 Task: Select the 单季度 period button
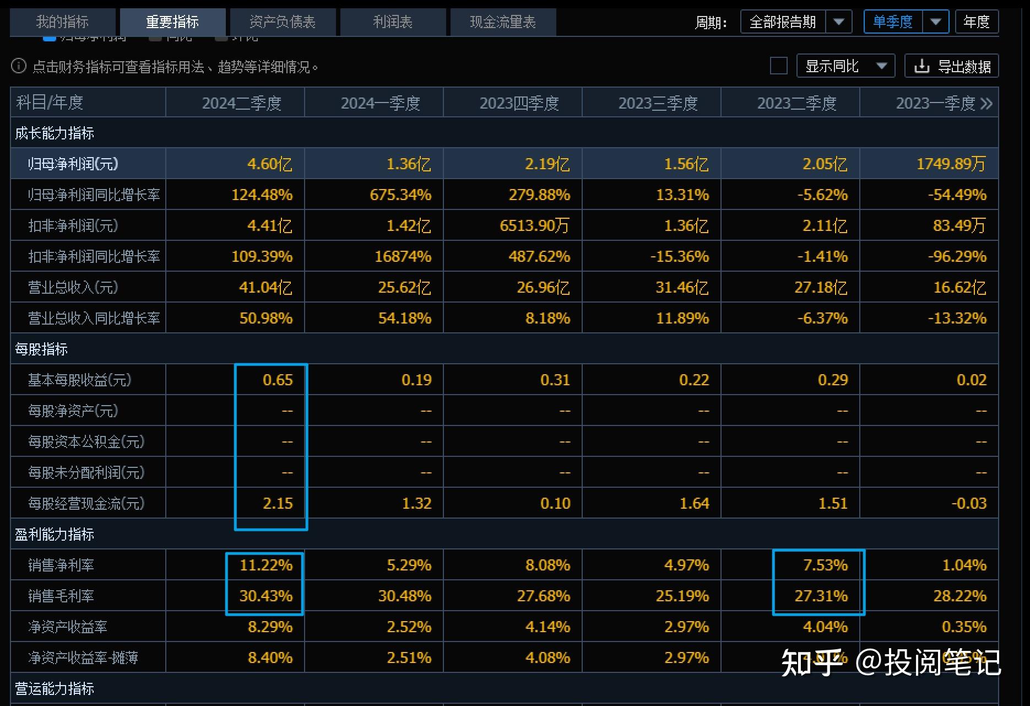click(x=893, y=22)
